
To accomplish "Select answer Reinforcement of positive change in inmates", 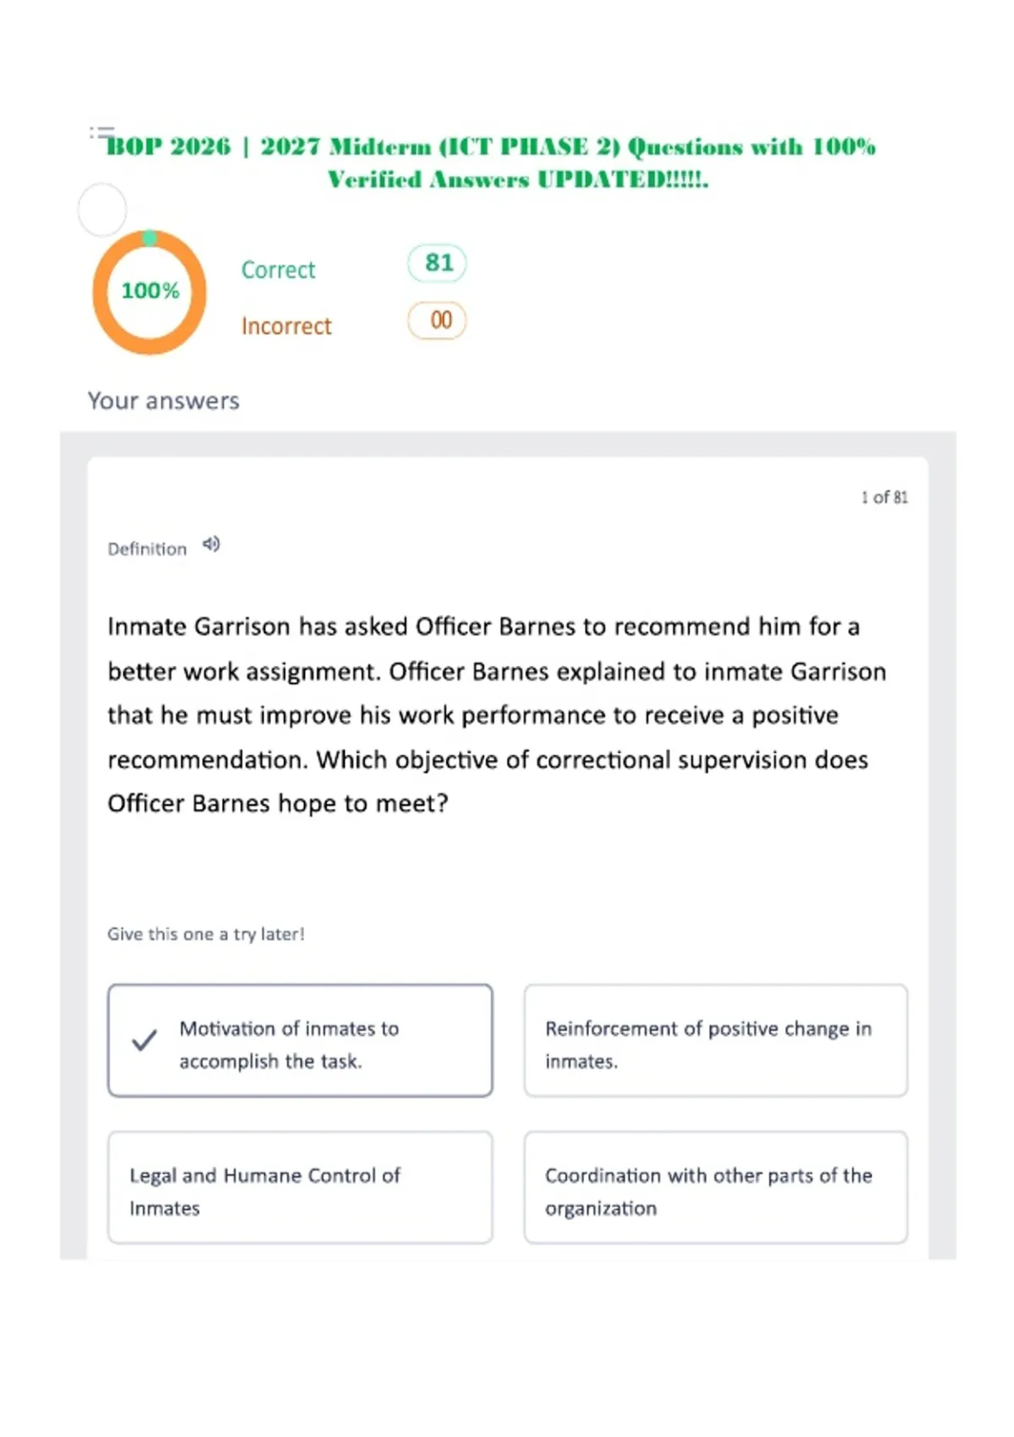I will (716, 1041).
